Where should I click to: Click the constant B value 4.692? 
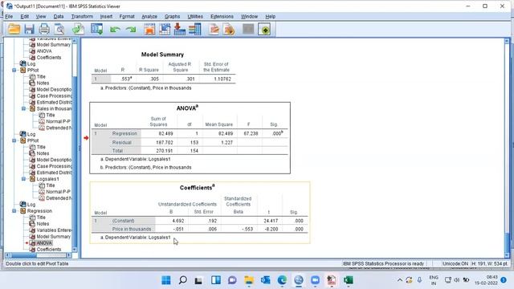point(178,221)
